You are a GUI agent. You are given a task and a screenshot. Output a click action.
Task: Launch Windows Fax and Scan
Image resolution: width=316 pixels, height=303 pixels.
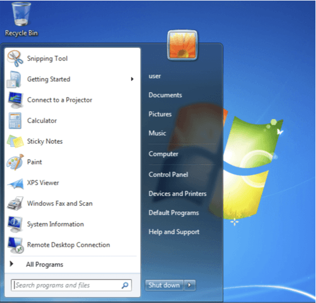point(60,204)
